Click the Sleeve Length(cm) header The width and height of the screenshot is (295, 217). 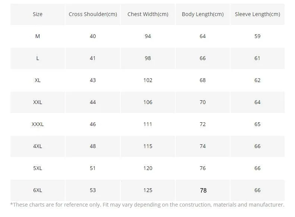(257, 14)
